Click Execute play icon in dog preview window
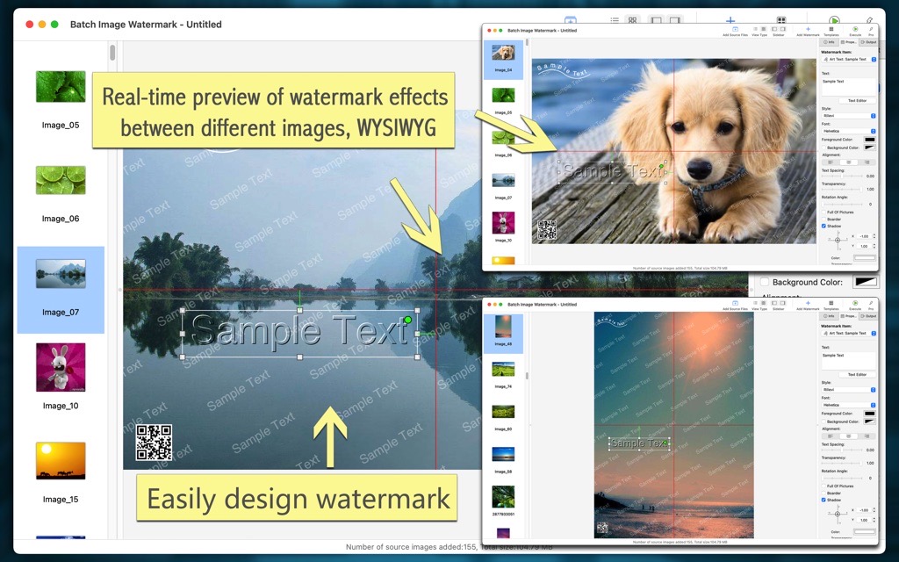 [855, 29]
